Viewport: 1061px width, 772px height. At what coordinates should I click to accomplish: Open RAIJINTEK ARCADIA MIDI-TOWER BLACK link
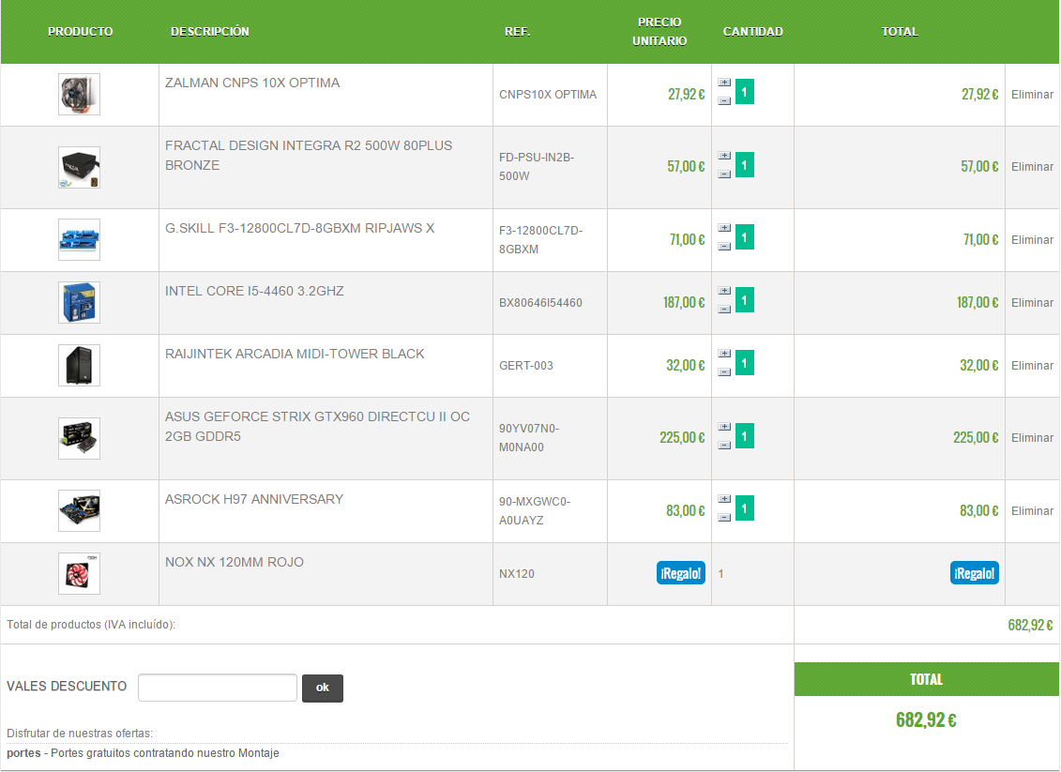295,355
